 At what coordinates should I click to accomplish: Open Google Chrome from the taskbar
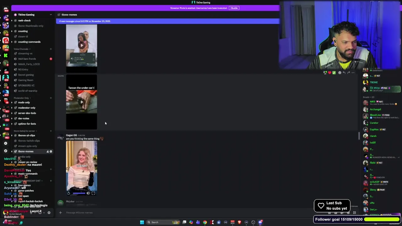(x=205, y=222)
